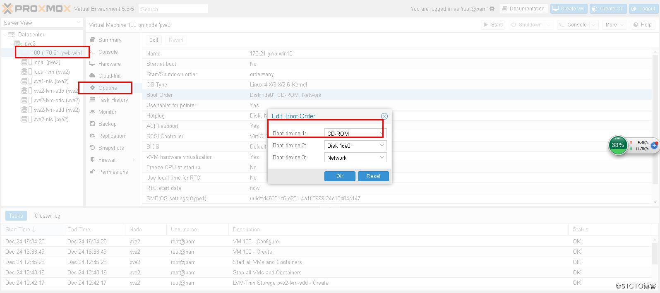The width and height of the screenshot is (660, 293).
Task: Open Boot device 2 dropdown
Action: tap(382, 145)
